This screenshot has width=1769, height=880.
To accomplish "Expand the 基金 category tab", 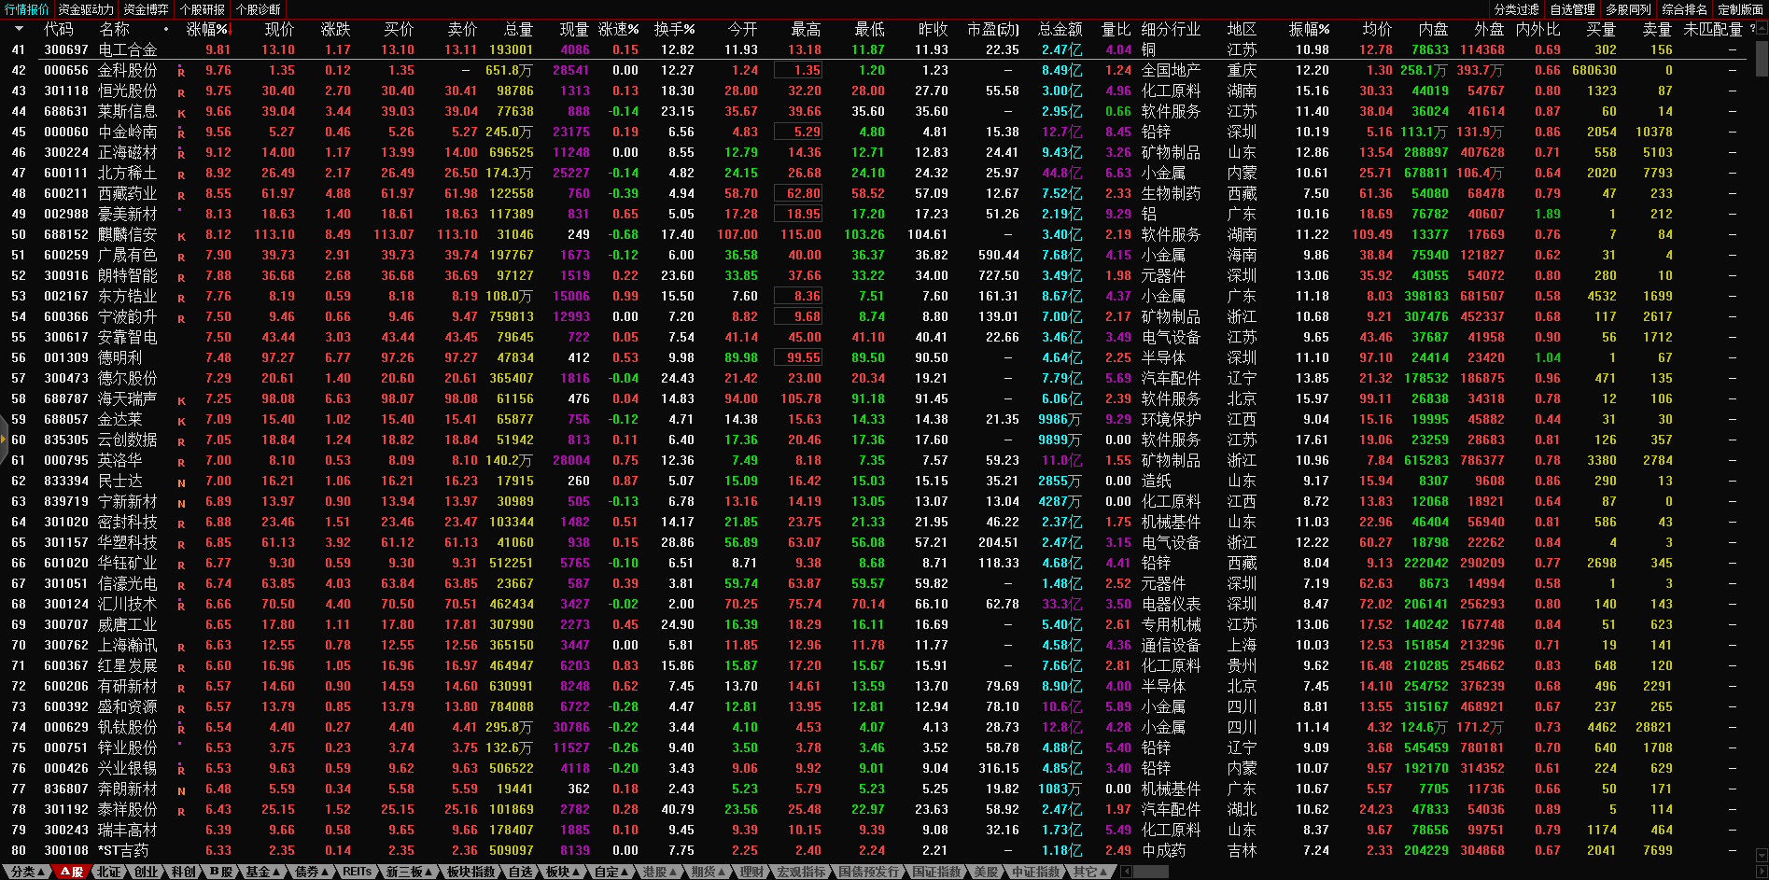I will [262, 872].
